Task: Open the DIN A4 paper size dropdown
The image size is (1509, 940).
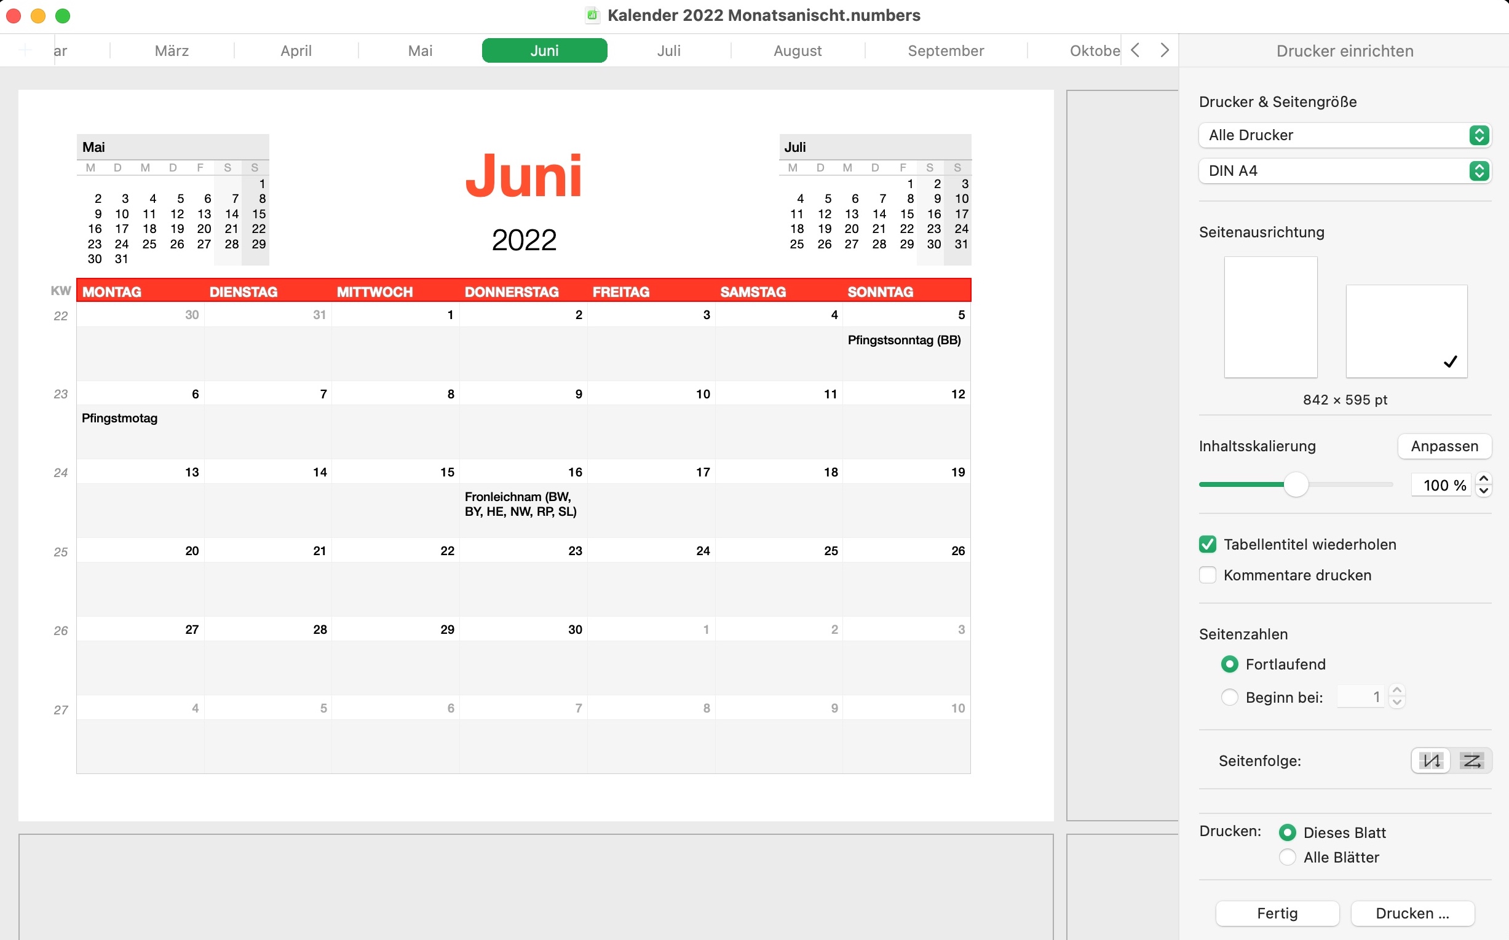Action: click(1344, 170)
